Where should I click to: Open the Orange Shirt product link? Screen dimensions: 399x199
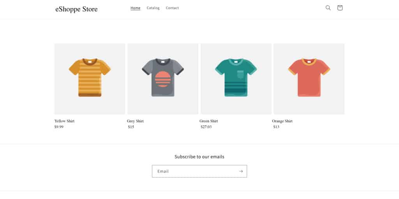pos(282,121)
